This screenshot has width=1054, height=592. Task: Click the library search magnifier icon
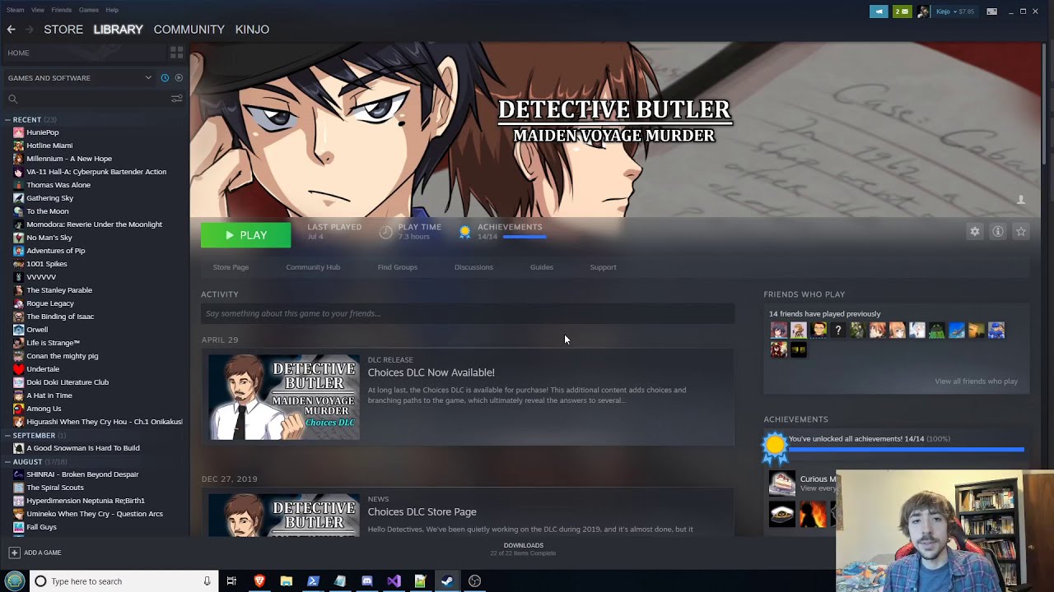12,99
